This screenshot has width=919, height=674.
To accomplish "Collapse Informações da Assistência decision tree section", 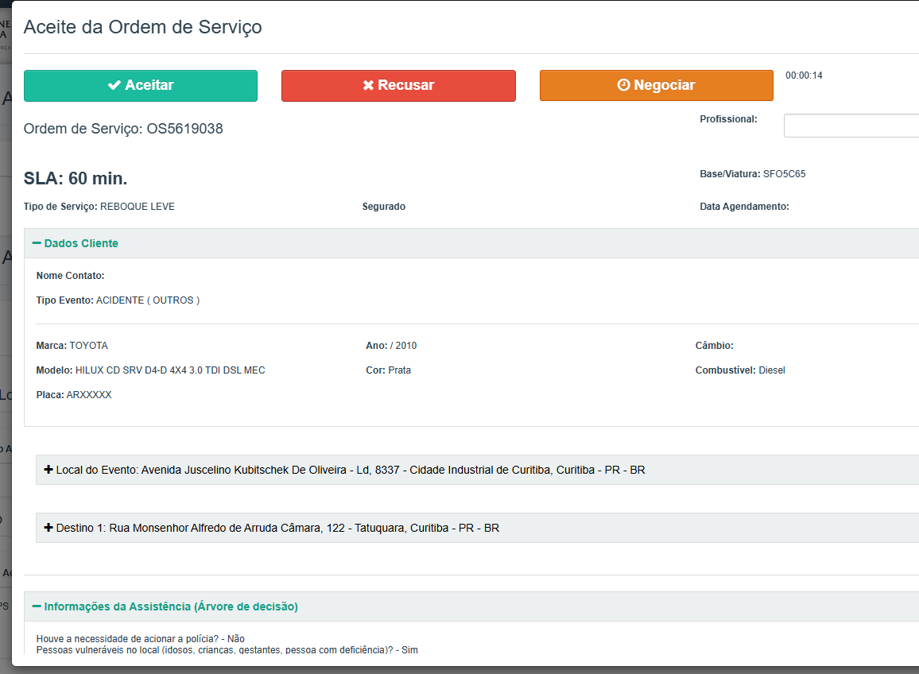I will coord(170,606).
